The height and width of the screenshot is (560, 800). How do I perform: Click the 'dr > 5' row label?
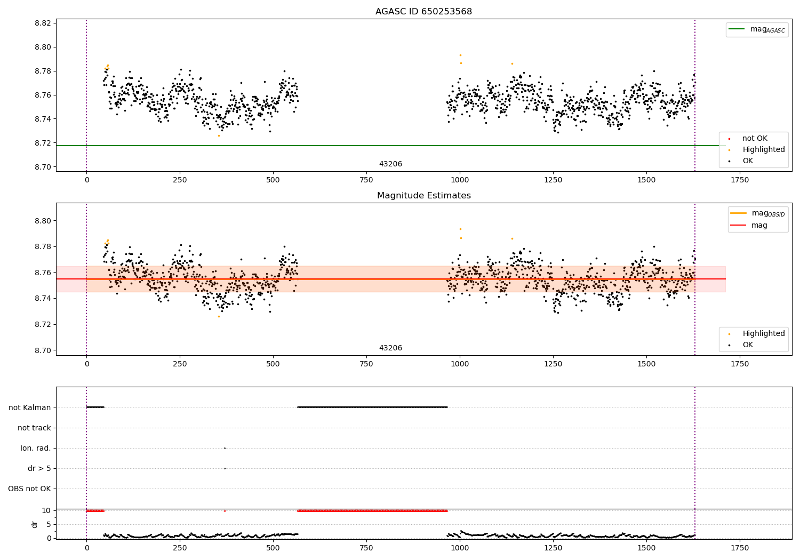pos(39,468)
